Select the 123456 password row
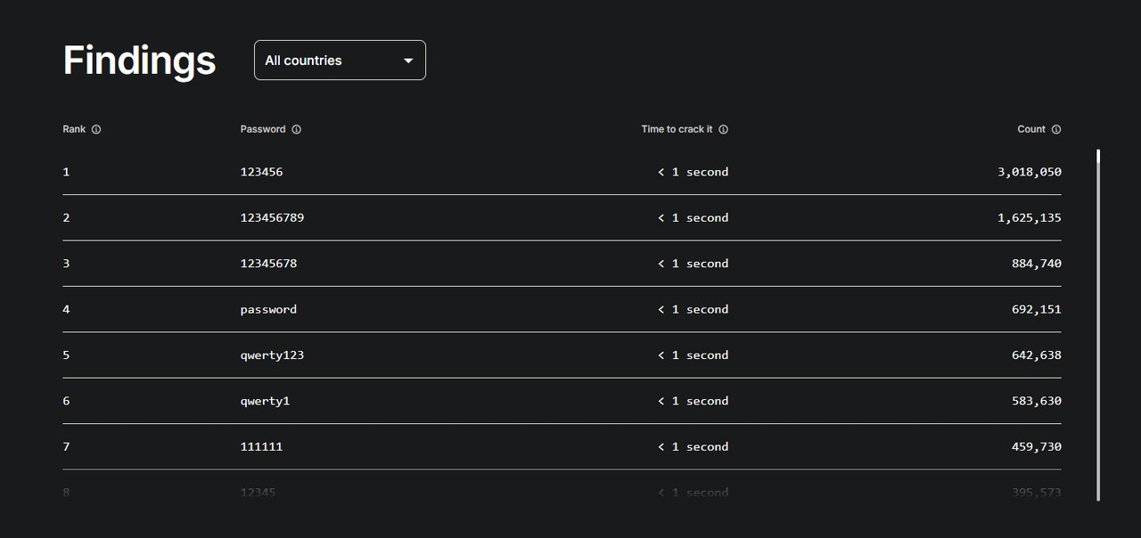The image size is (1141, 538). (261, 172)
